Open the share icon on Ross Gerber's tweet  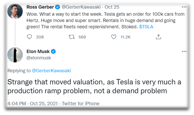(x=159, y=37)
